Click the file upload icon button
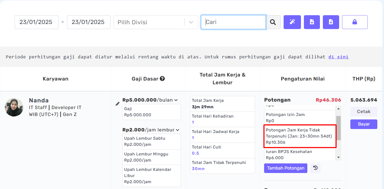 (x=331, y=22)
